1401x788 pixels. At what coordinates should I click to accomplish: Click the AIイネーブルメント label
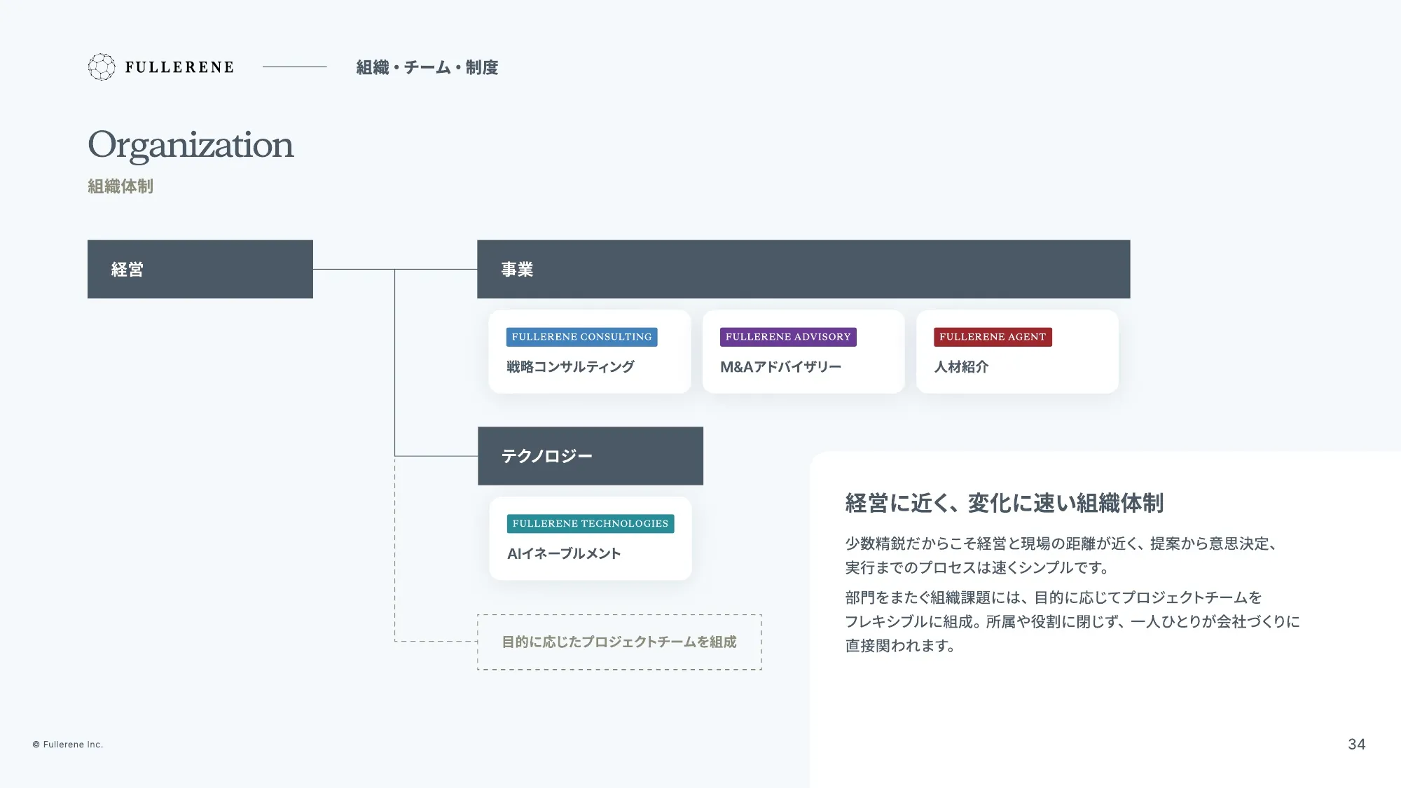(x=564, y=553)
